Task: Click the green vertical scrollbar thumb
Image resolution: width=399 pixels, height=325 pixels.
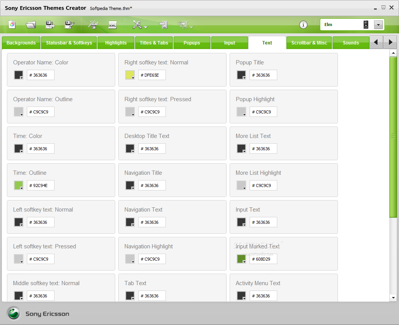Action: (x=393, y=137)
